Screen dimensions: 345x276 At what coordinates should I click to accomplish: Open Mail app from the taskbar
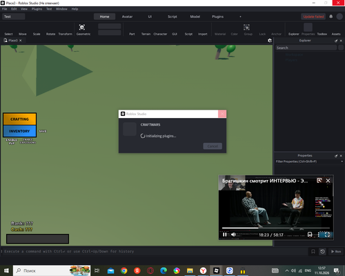[x=110, y=270]
